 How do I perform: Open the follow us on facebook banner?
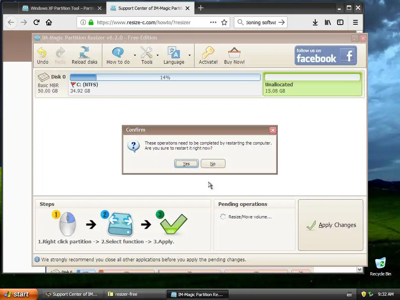tap(325, 55)
